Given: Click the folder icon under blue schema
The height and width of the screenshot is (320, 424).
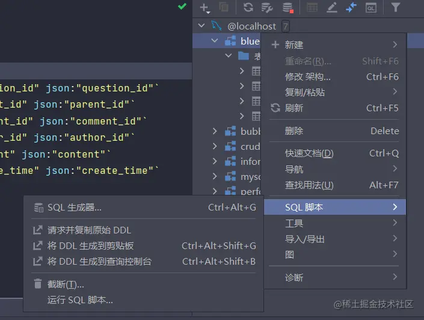Looking at the screenshot, I should (244, 56).
